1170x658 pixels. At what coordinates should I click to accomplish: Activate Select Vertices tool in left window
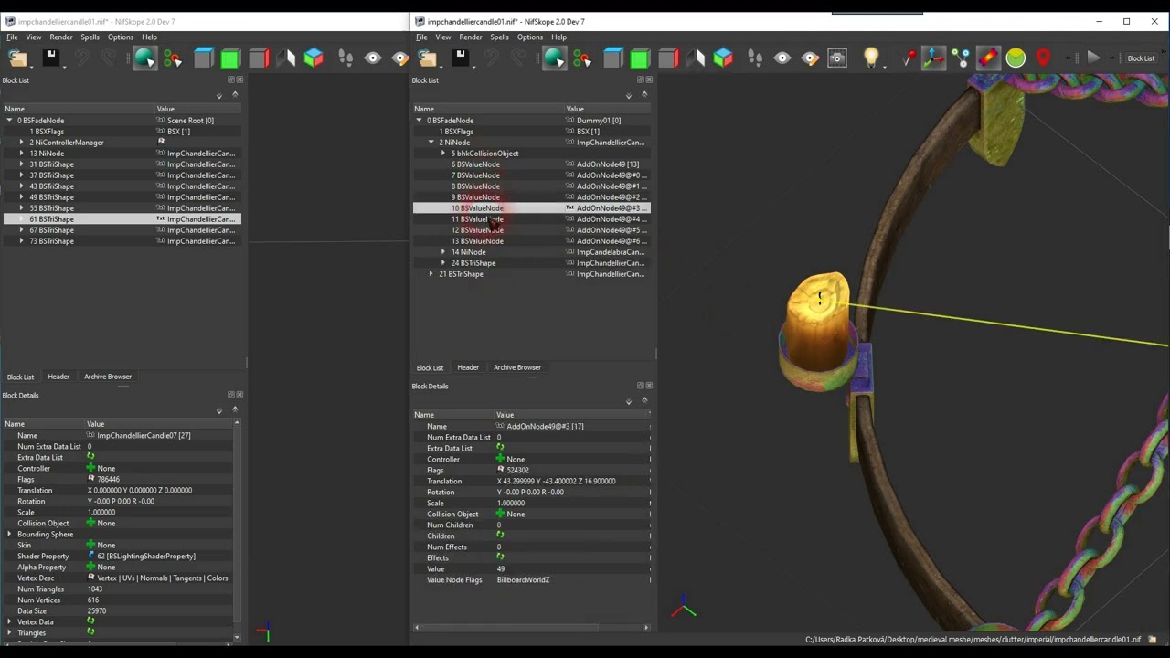[x=173, y=58]
